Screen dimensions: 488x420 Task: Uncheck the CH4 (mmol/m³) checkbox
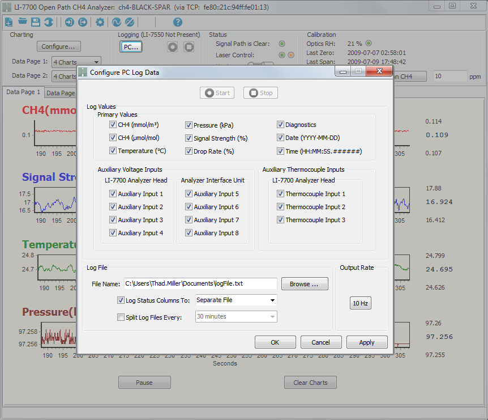[x=113, y=125]
